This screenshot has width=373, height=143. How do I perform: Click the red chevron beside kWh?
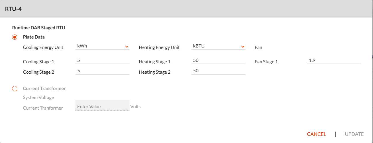click(x=127, y=47)
